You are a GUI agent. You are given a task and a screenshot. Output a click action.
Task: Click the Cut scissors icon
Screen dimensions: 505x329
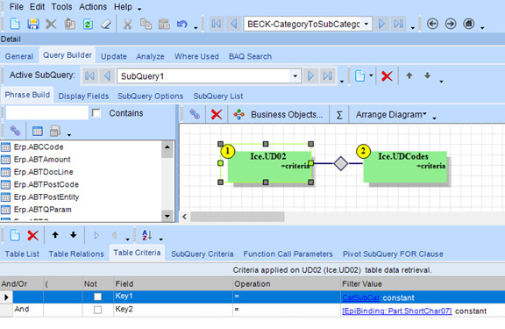click(127, 24)
